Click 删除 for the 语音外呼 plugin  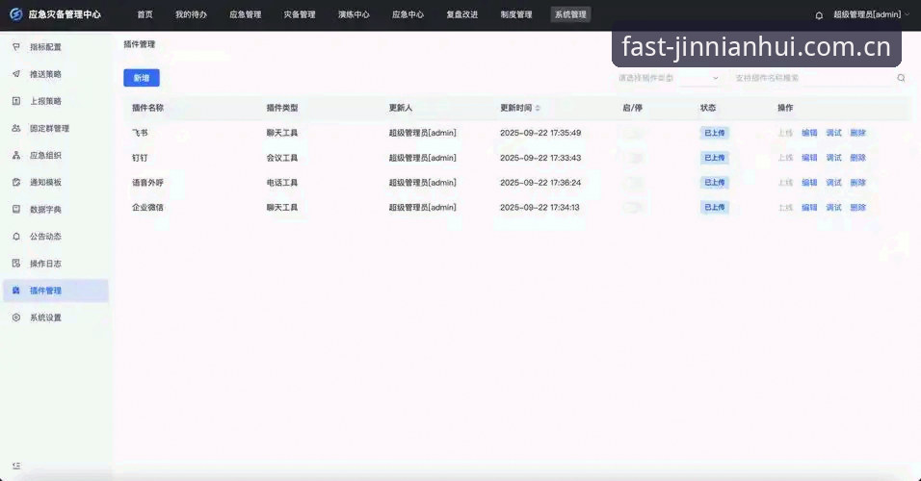coord(858,183)
